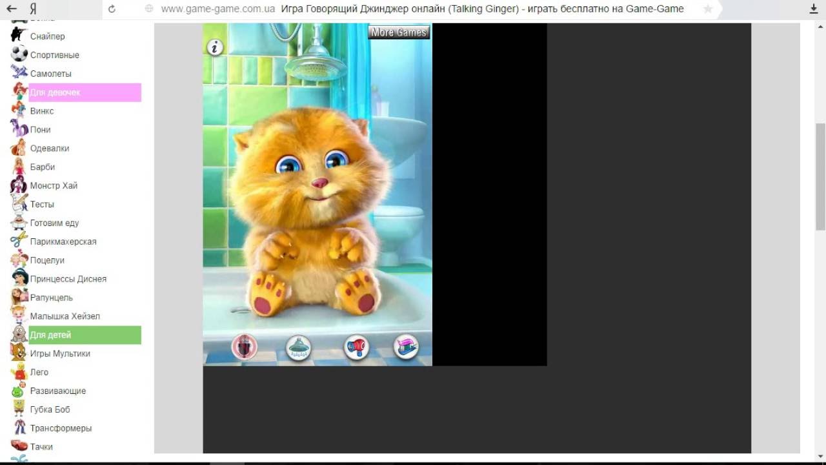Open the Yandex 'Я' home button
Screen dimensions: 826x465
click(33, 9)
